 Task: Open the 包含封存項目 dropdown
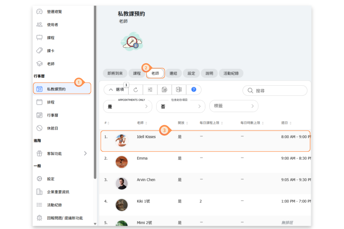181,106
